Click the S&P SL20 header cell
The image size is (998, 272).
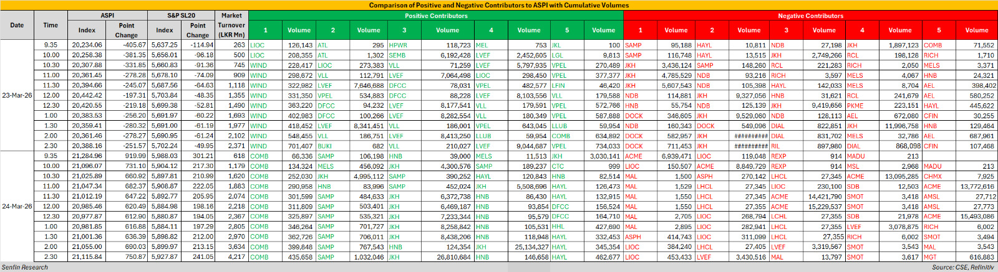click(x=181, y=16)
